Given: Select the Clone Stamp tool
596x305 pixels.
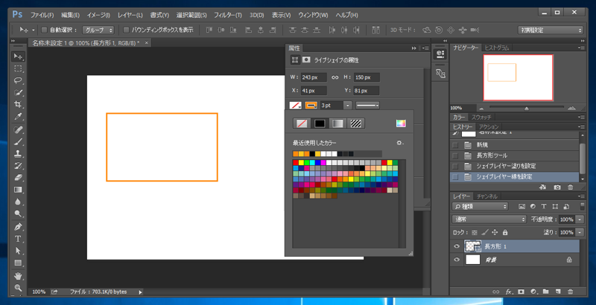Looking at the screenshot, I should tap(18, 154).
